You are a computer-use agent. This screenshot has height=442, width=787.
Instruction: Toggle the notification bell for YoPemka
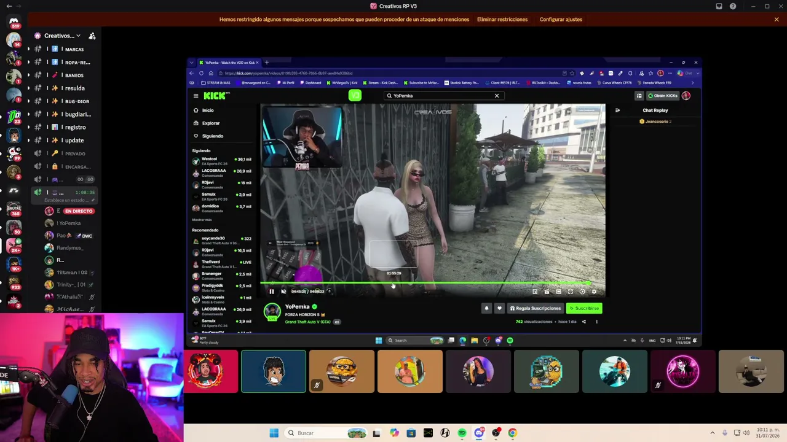[486, 308]
